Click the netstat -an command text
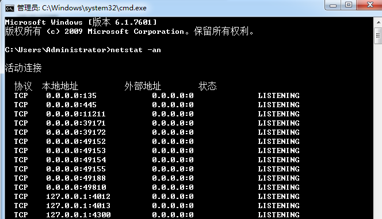This screenshot has width=382, height=219. tap(136, 50)
